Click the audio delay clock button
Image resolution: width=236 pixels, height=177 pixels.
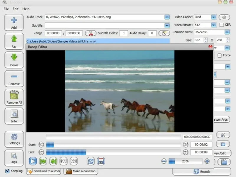164,33
